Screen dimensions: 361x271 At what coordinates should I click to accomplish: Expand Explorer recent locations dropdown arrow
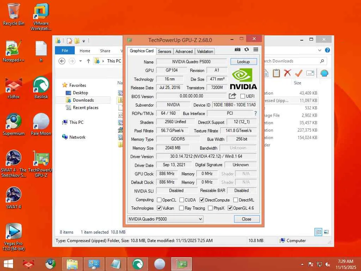coord(80,61)
